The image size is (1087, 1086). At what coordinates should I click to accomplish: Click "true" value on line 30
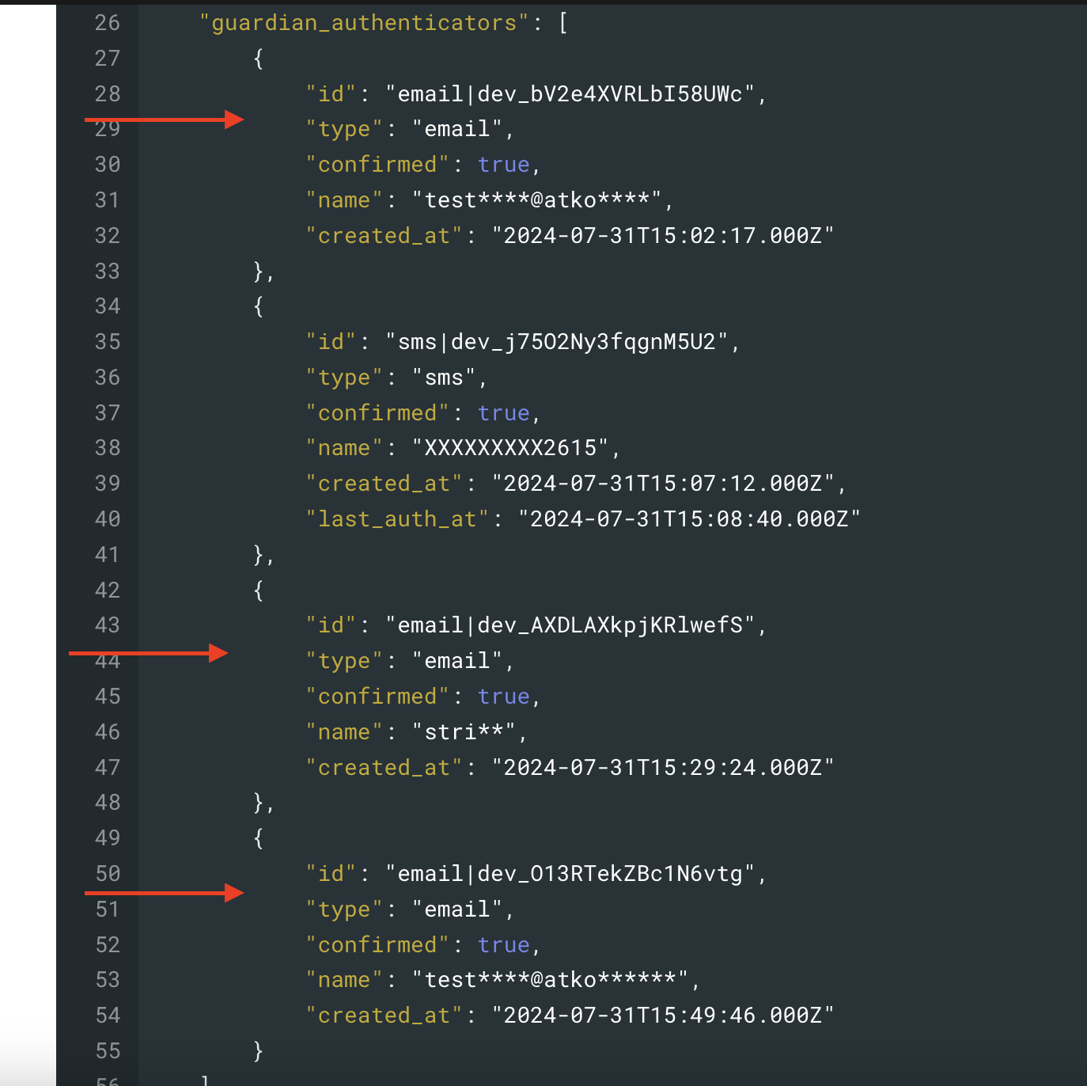[x=503, y=165]
